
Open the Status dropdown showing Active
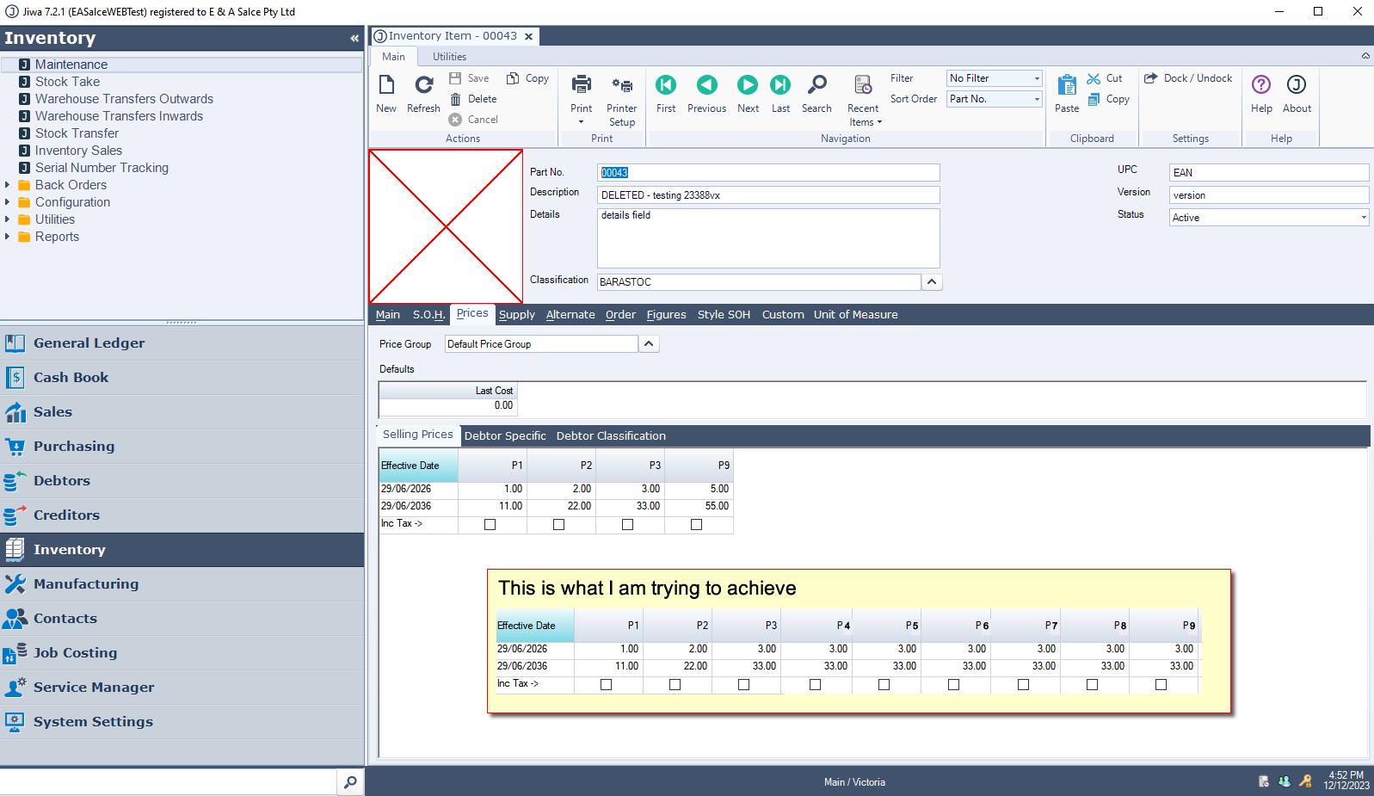point(1268,218)
